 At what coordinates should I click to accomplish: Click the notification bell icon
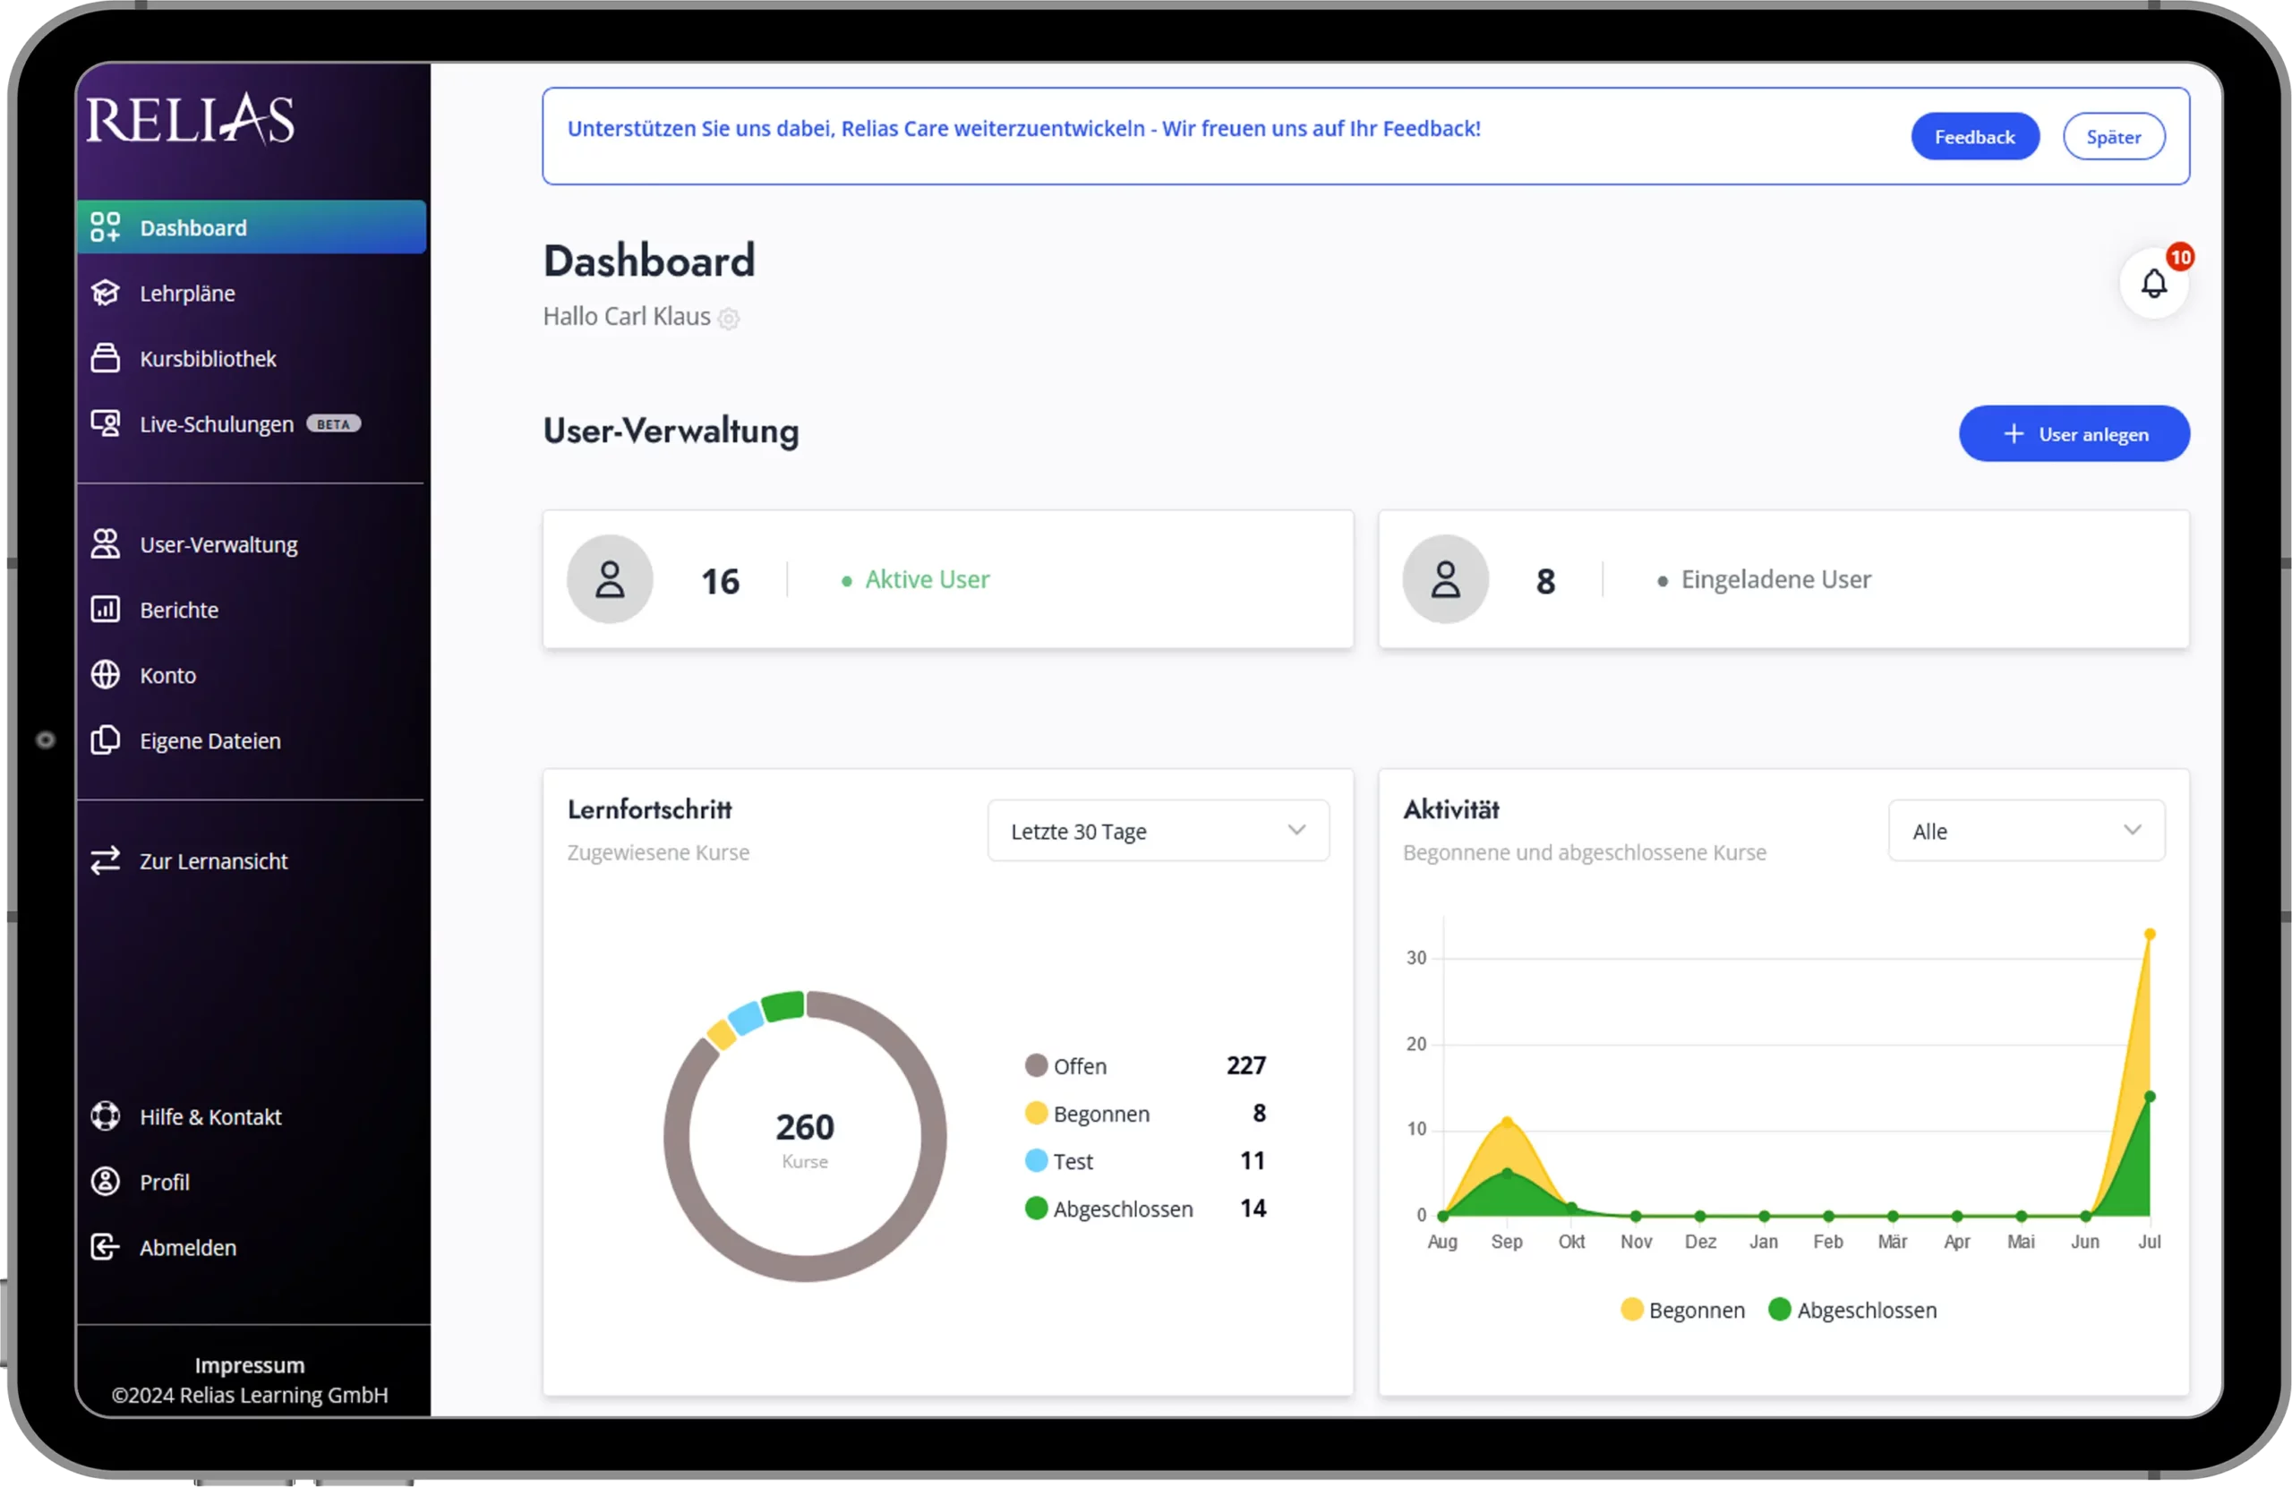click(x=2153, y=283)
